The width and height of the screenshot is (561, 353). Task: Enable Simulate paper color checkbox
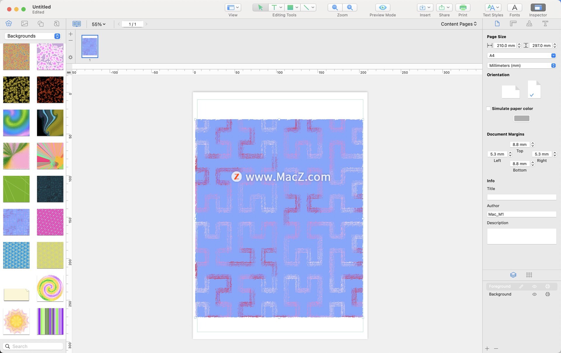click(489, 109)
